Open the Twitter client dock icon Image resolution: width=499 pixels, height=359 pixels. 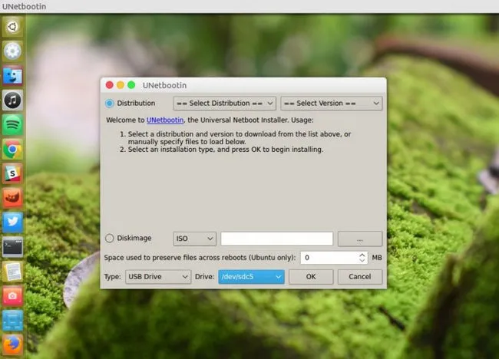click(12, 222)
